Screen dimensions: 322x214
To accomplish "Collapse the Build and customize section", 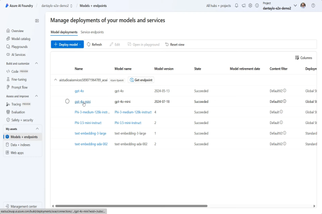I will point(37,63).
